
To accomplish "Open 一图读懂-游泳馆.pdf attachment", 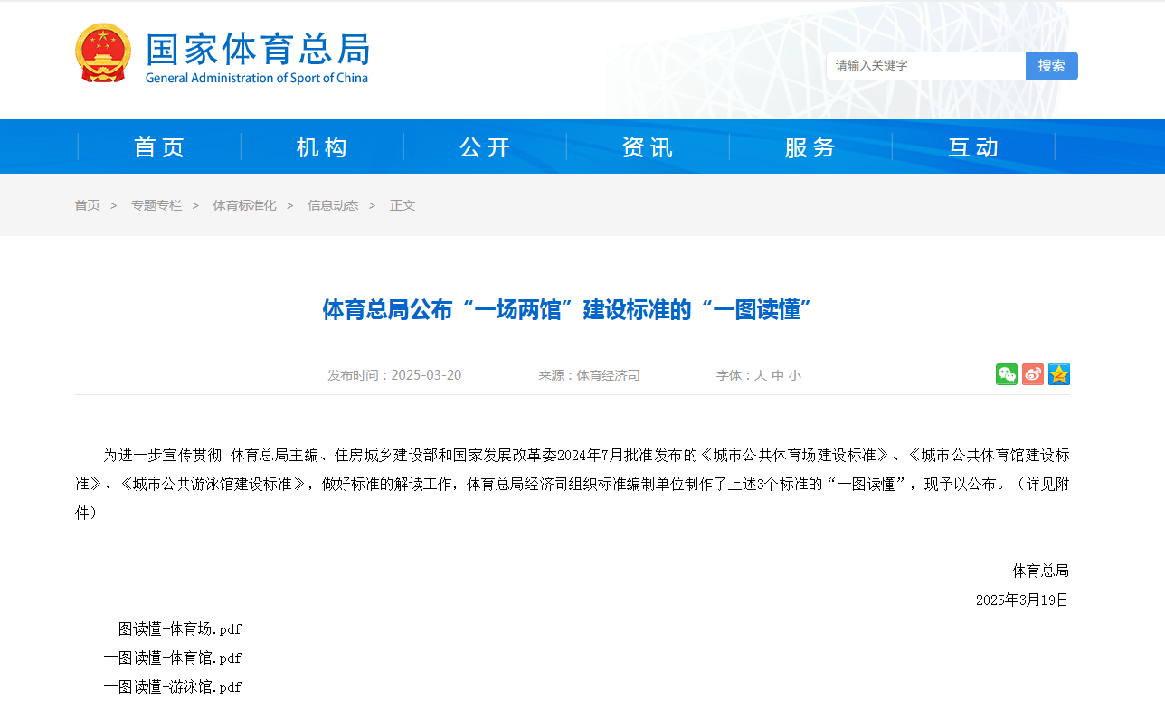I will click(173, 687).
